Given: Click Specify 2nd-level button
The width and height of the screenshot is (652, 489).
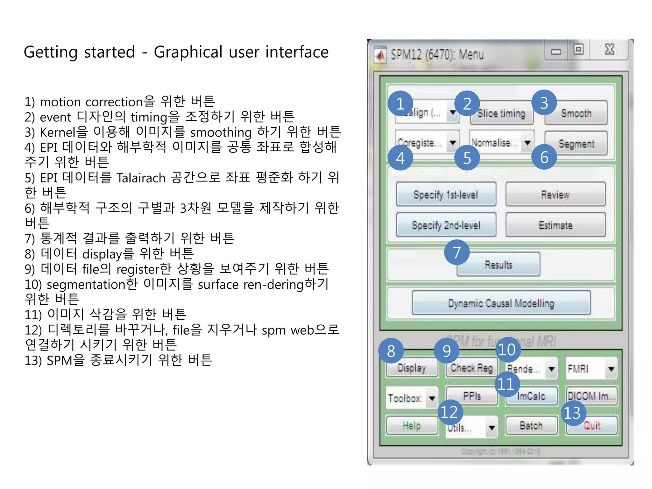Looking at the screenshot, I should pyautogui.click(x=446, y=225).
